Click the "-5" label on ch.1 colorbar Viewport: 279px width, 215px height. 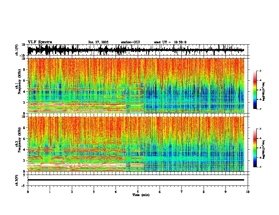point(260,90)
